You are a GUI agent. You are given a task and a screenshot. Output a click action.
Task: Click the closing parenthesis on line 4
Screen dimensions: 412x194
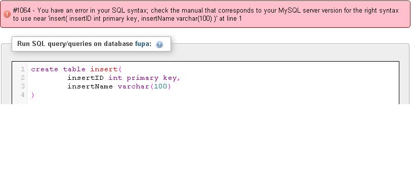(x=32, y=95)
